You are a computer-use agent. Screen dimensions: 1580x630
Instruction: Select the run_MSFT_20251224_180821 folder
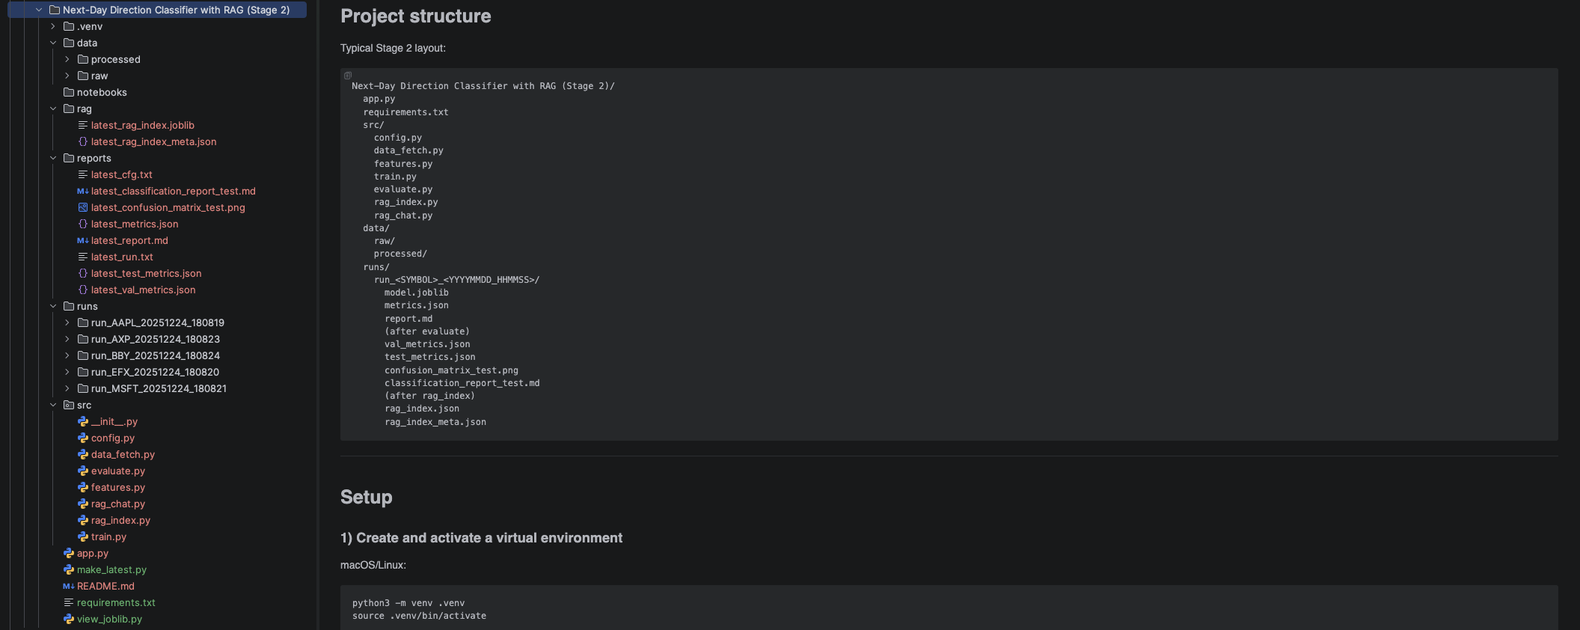click(158, 389)
